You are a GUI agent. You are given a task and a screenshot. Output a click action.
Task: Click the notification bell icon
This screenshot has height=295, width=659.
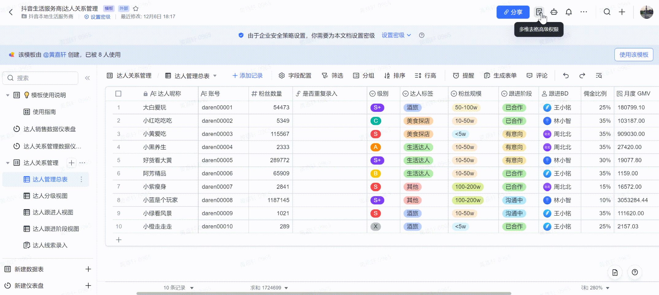(568, 12)
